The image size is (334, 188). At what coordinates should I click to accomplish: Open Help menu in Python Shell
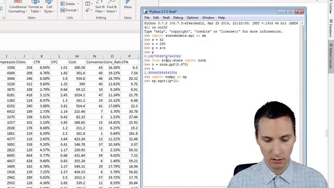221,18
